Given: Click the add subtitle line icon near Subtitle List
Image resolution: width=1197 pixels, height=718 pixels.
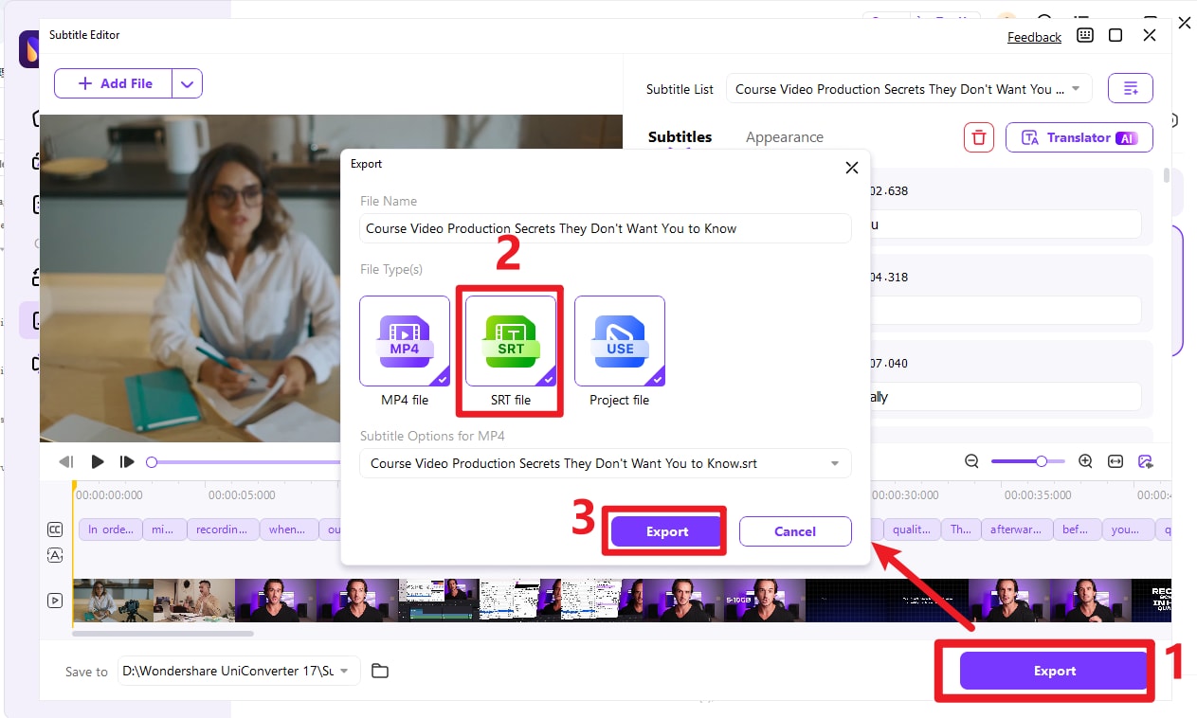Looking at the screenshot, I should pyautogui.click(x=1130, y=87).
